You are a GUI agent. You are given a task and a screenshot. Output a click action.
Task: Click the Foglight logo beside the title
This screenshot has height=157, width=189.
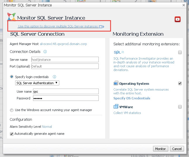pos(11,18)
